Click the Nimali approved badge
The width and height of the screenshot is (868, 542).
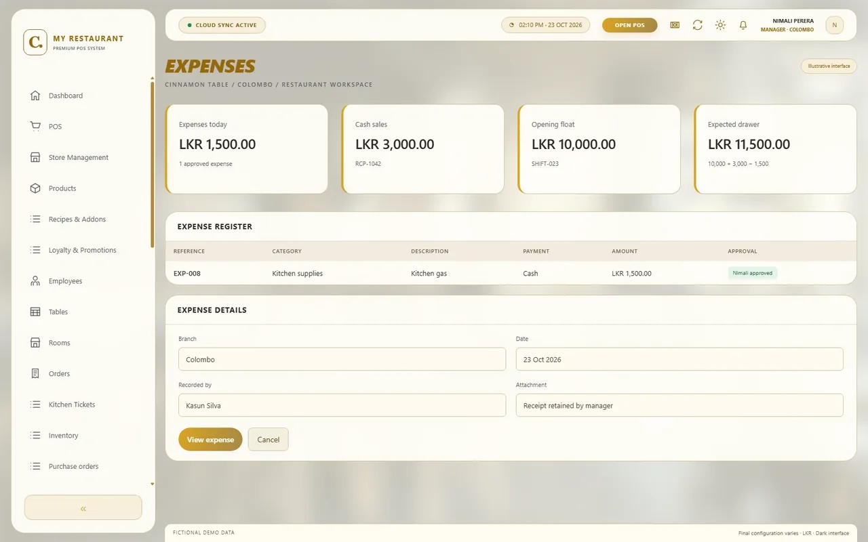[x=753, y=273]
